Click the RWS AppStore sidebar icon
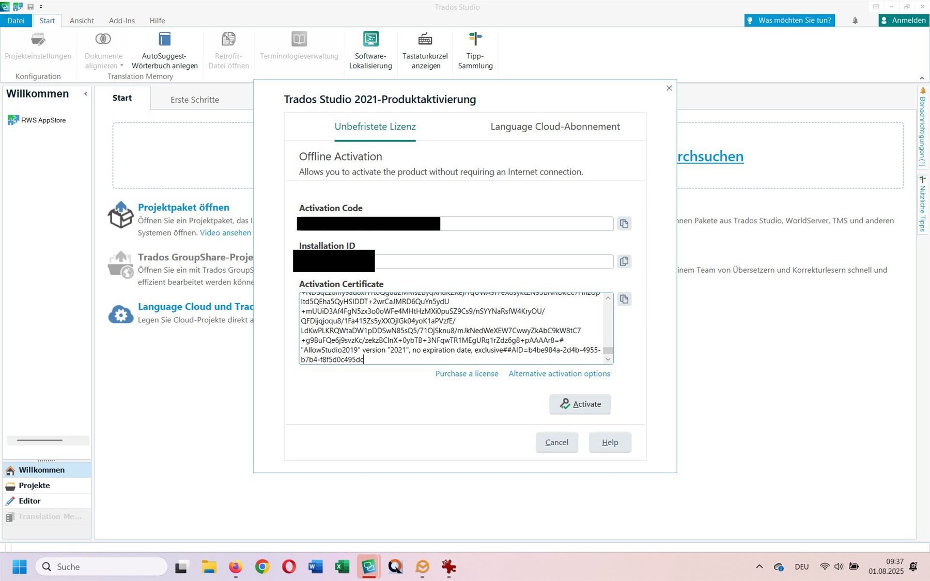The width and height of the screenshot is (930, 581). tap(13, 119)
